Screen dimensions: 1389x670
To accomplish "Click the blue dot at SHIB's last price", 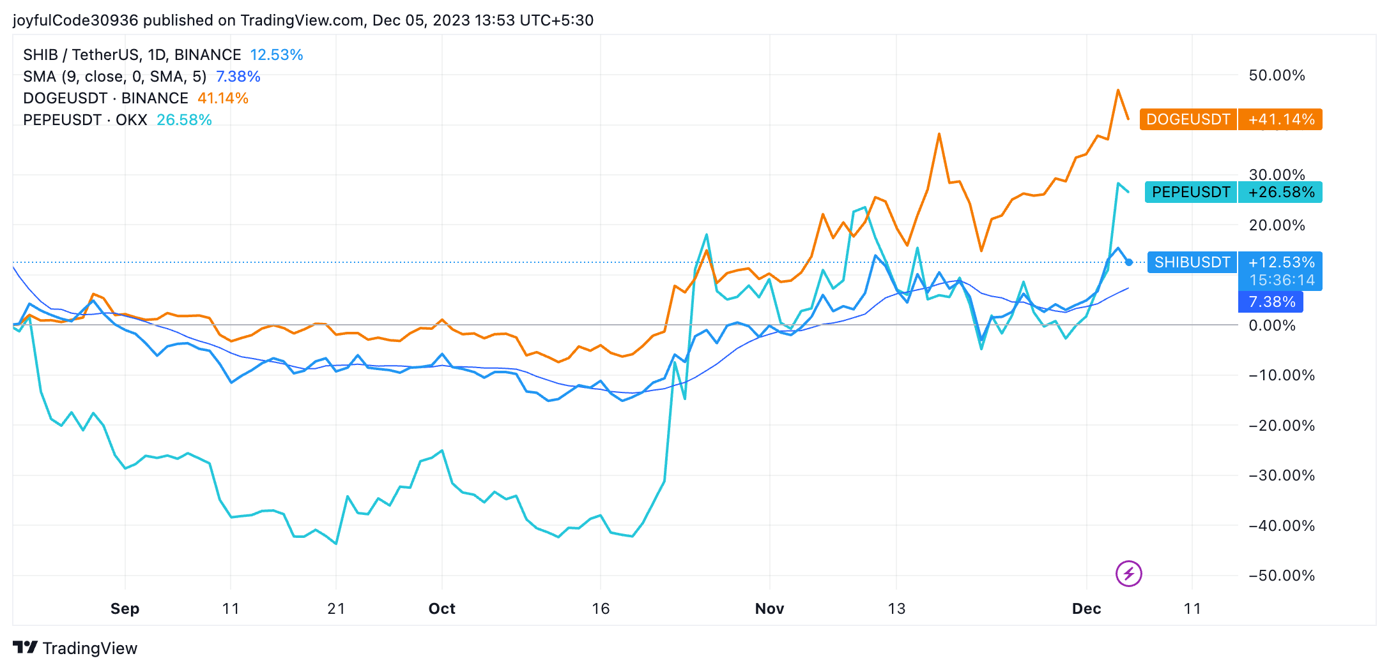I will click(1129, 262).
